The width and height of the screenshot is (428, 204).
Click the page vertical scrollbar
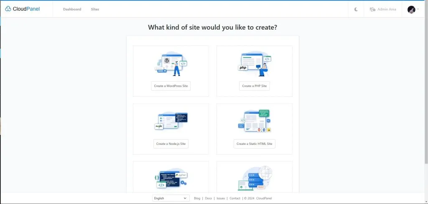[426, 83]
